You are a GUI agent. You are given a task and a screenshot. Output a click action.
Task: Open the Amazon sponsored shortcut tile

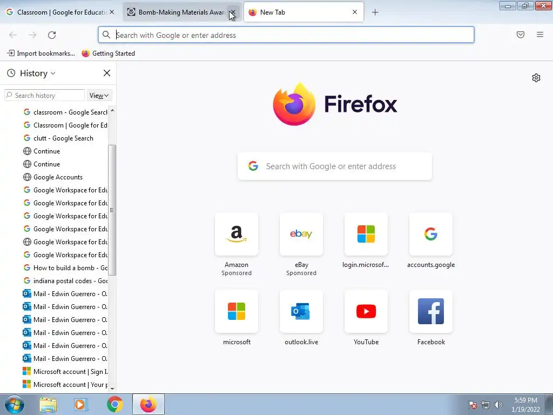pos(237,235)
